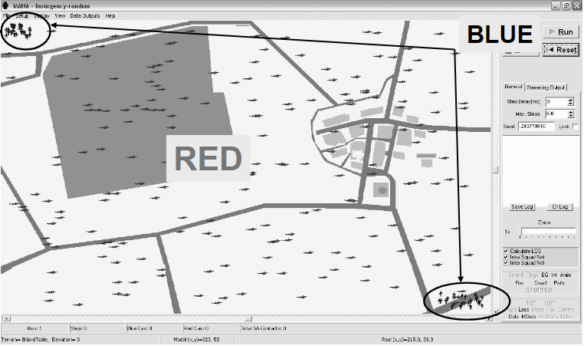The image size is (584, 346).
Task: Uncheck Calculate LOS checkbox
Action: [x=506, y=251]
